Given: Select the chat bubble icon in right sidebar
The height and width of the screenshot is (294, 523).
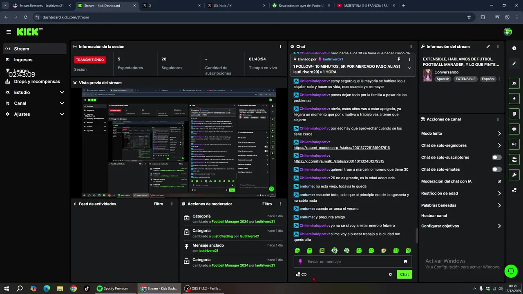Looking at the screenshot, I should (x=514, y=129).
